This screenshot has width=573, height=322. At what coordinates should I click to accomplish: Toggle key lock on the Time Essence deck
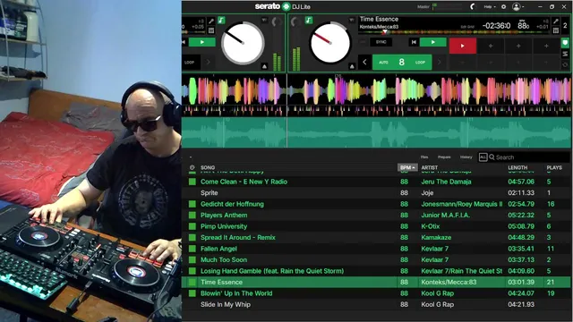tap(309, 20)
